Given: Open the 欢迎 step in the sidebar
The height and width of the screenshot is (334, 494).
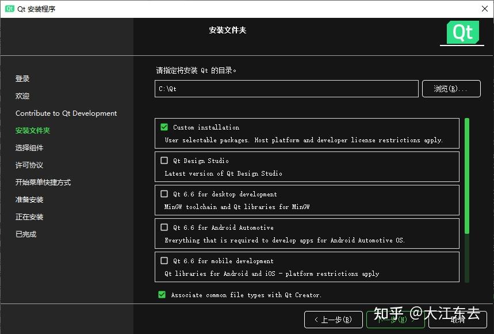Looking at the screenshot, I should [x=22, y=96].
